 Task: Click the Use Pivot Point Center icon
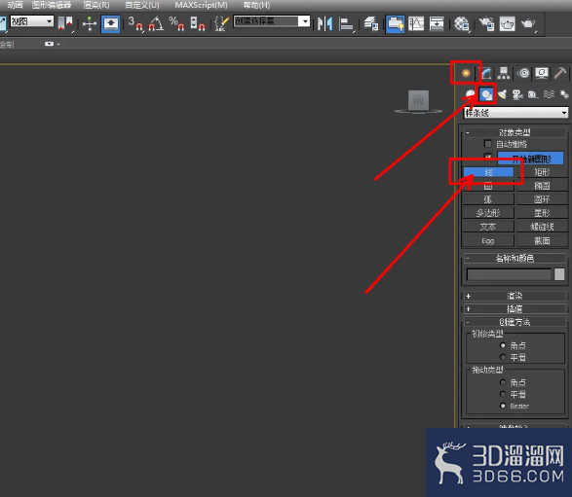pyautogui.click(x=65, y=24)
